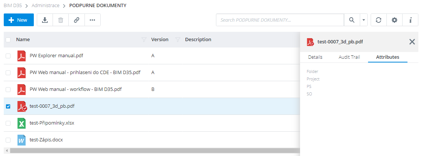The width and height of the screenshot is (424, 156).
Task: Click the blue New button
Action: [19, 20]
